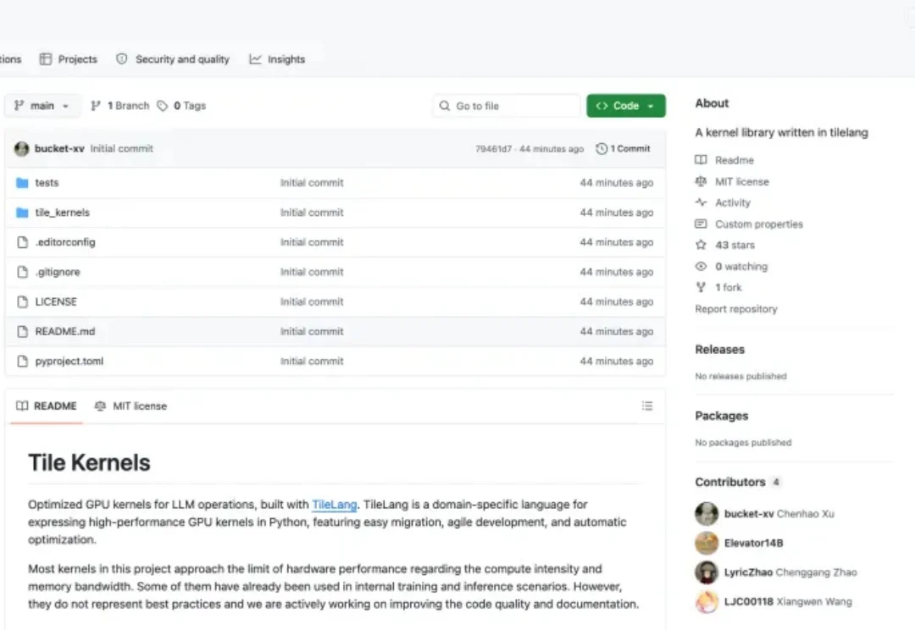Open the Security and quality tab
The image size is (915, 630).
[173, 59]
